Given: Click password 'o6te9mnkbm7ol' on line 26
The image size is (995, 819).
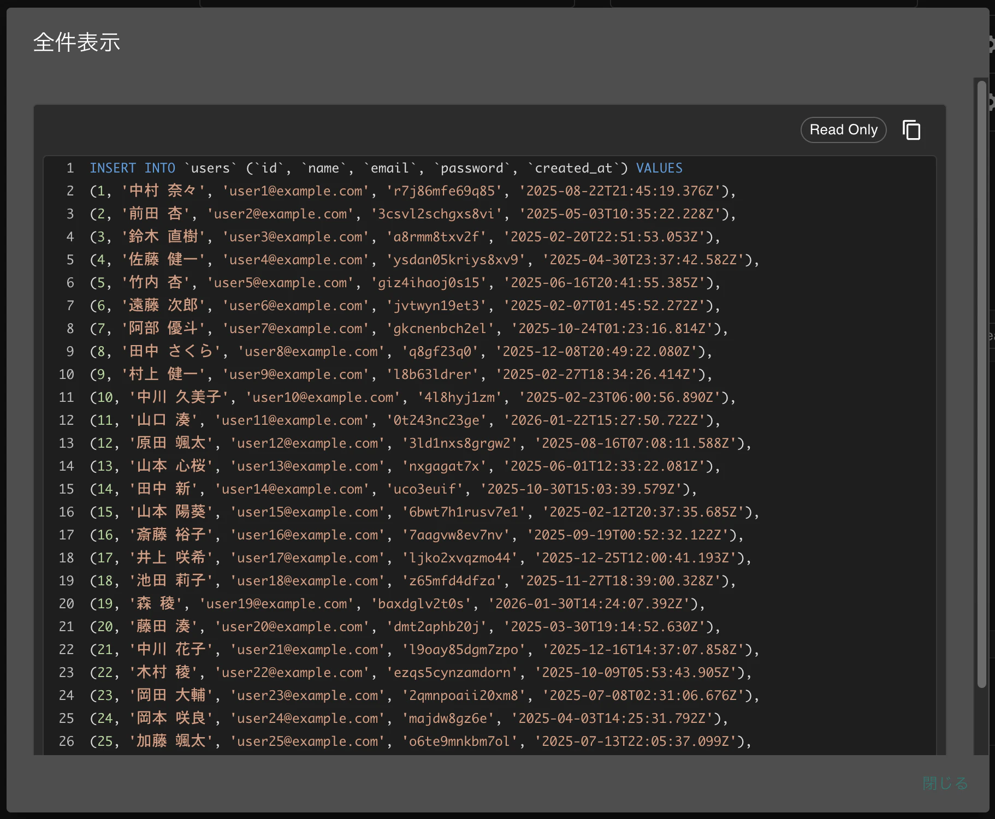Looking at the screenshot, I should [459, 741].
